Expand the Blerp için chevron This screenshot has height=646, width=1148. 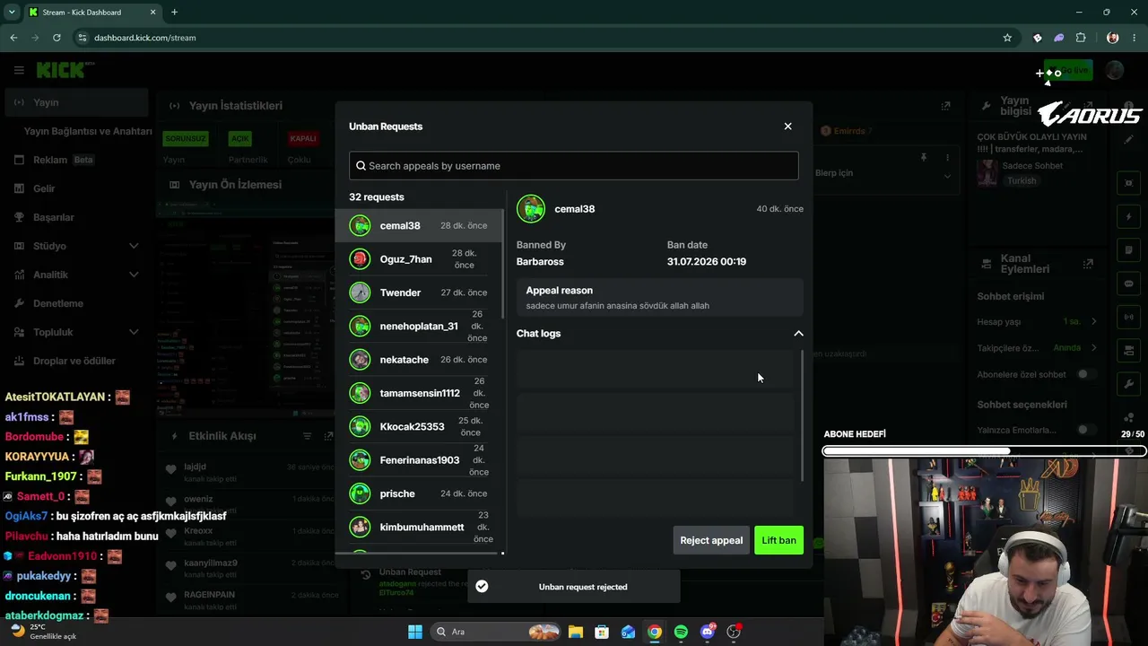[947, 176]
